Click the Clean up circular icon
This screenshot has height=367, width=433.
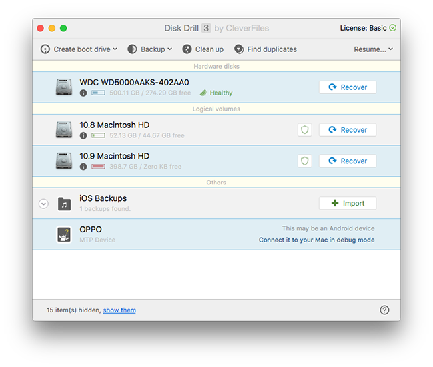187,49
